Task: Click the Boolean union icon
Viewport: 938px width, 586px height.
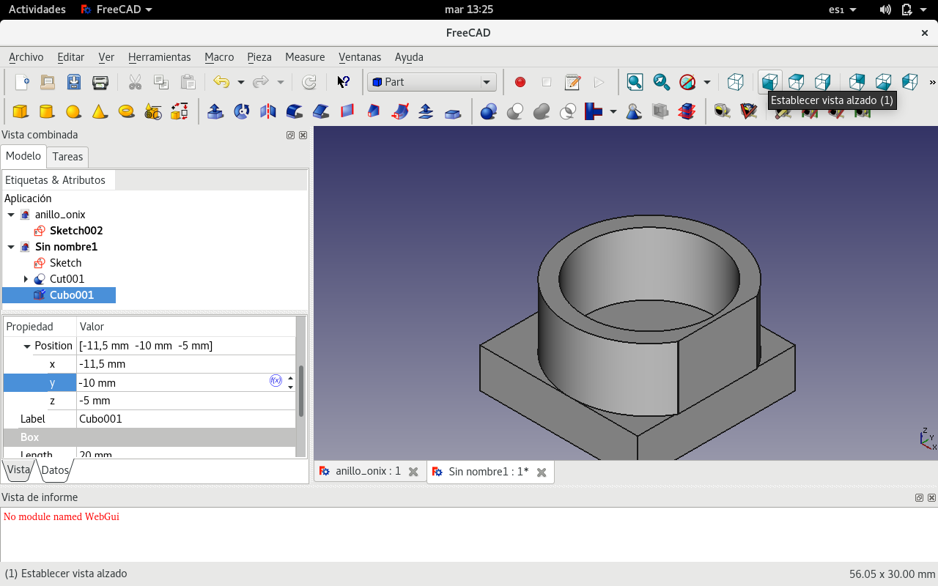Action: 542,111
